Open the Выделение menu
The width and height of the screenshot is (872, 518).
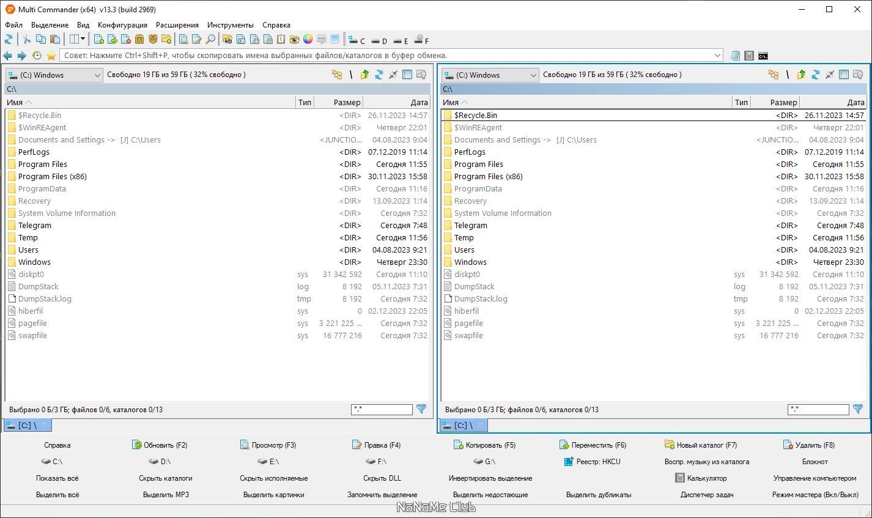tap(50, 25)
